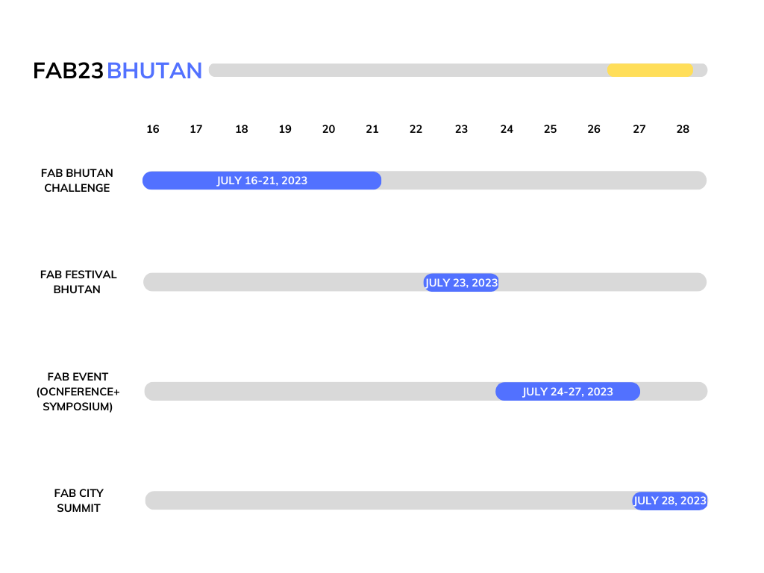Image resolution: width=764 pixels, height=573 pixels.
Task: Click date number 18 in timeline header
Action: 242,129
